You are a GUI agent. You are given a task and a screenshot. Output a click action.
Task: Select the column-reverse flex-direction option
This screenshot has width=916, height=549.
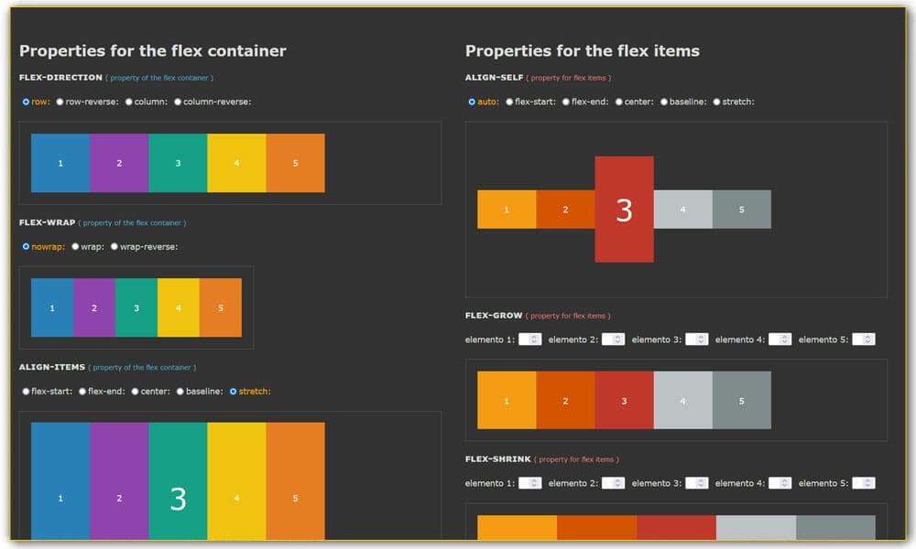click(x=180, y=103)
